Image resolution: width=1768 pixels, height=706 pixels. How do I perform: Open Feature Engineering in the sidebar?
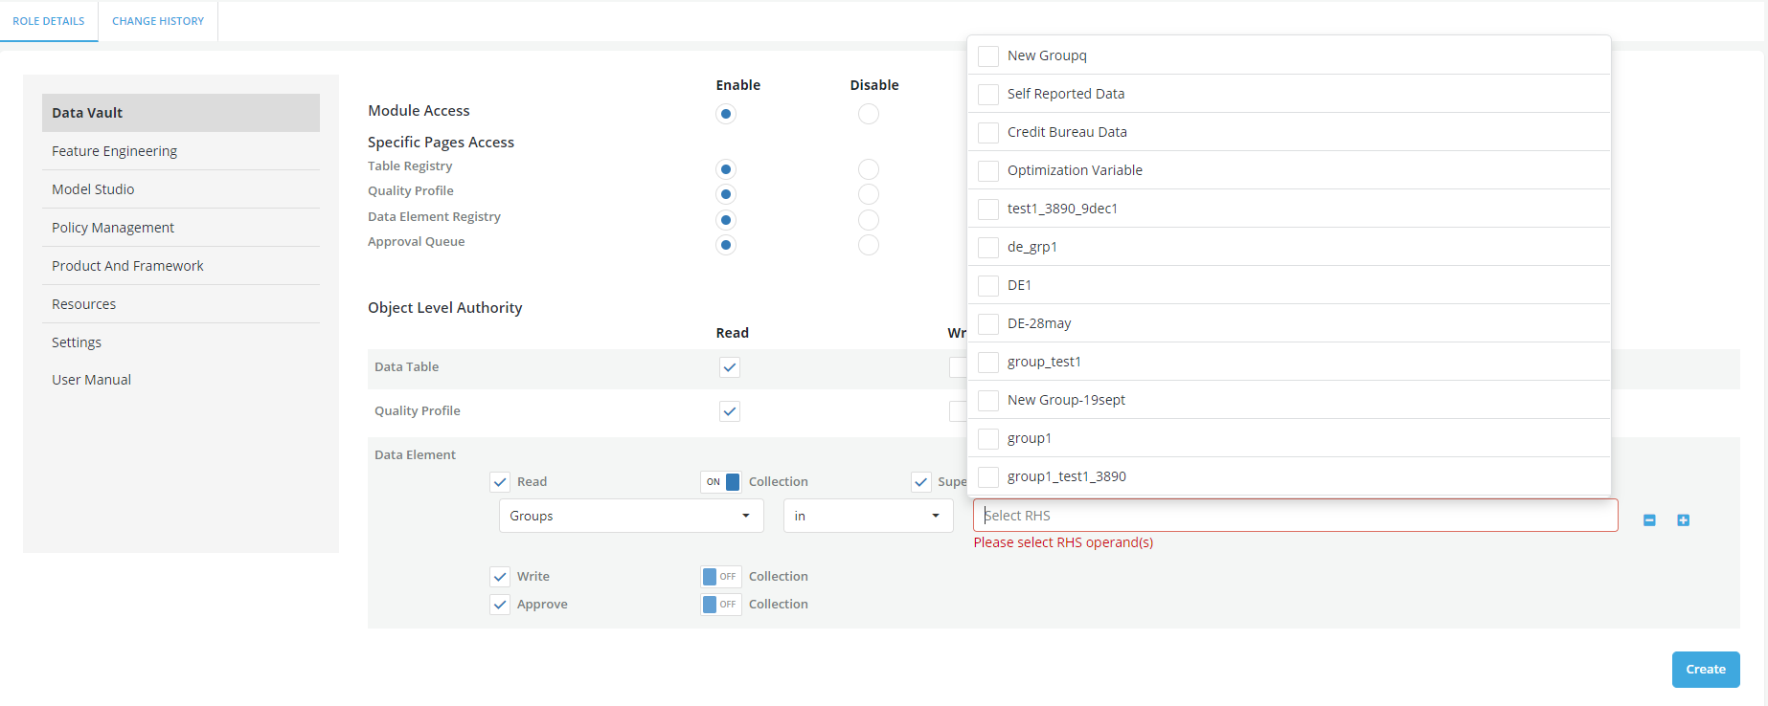(x=114, y=151)
